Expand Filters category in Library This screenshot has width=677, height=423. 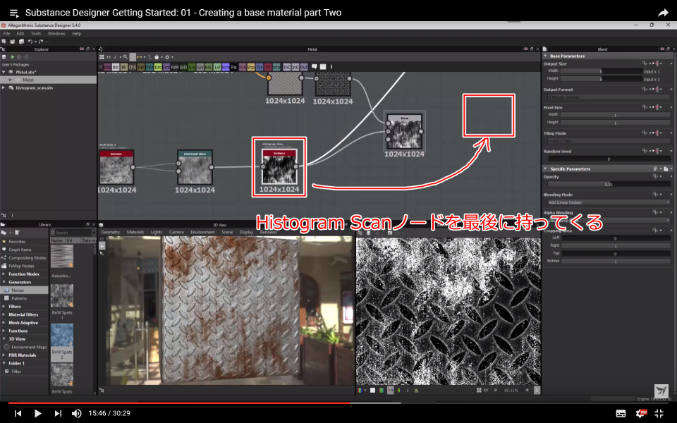4,307
